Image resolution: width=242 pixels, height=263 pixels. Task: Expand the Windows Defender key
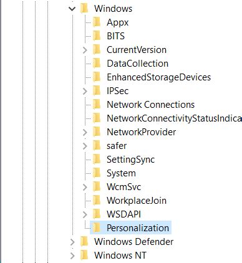72,242
